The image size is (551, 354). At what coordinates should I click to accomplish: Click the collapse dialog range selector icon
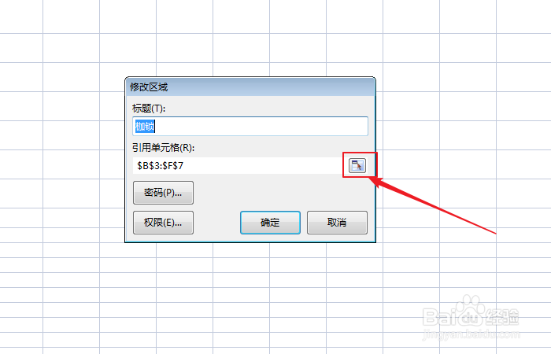[x=357, y=165]
